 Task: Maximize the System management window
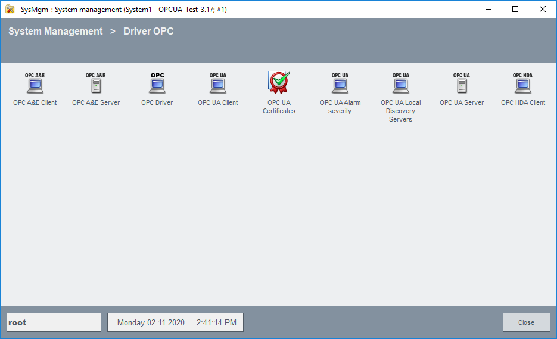coord(515,9)
